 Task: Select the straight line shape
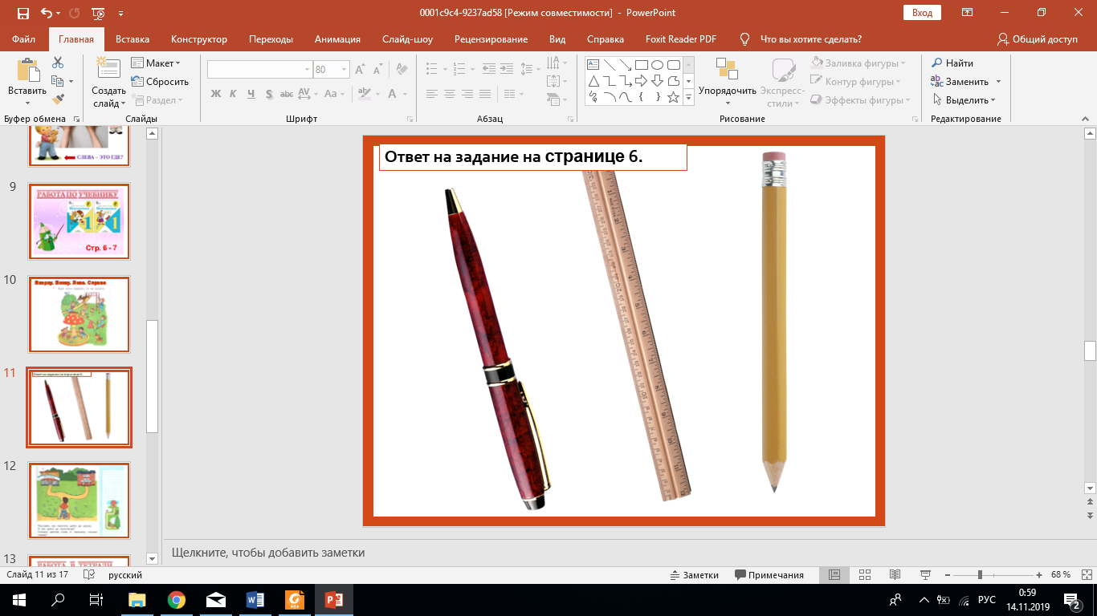pos(609,65)
